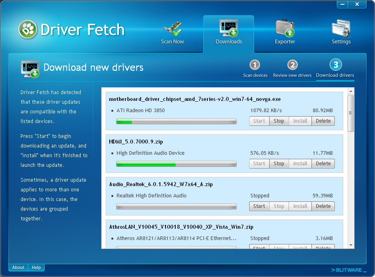Open the About tab at bottom

coord(18,267)
